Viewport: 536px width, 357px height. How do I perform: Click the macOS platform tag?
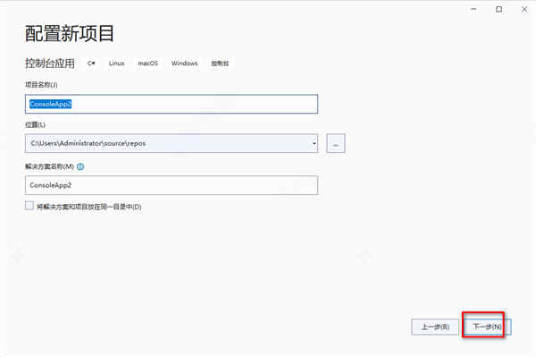[147, 64]
